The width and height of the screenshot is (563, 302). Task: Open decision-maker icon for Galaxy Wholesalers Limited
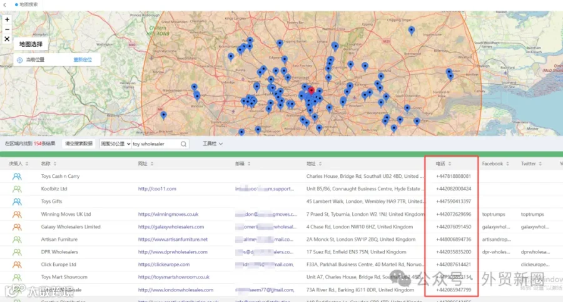pos(17,226)
